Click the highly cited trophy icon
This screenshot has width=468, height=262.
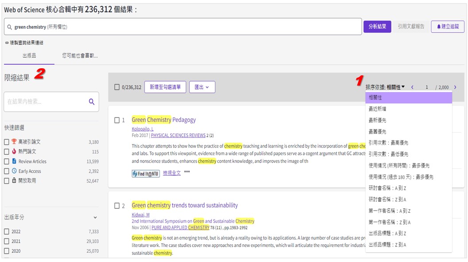pyautogui.click(x=14, y=141)
